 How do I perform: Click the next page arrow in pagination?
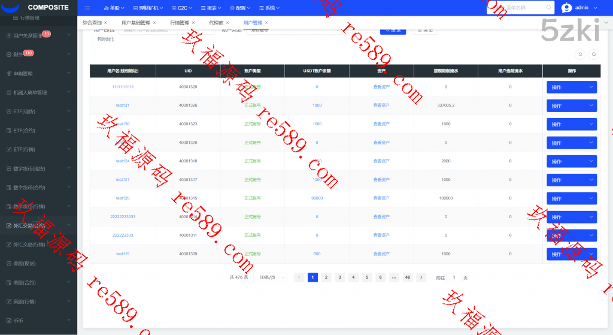click(x=421, y=277)
